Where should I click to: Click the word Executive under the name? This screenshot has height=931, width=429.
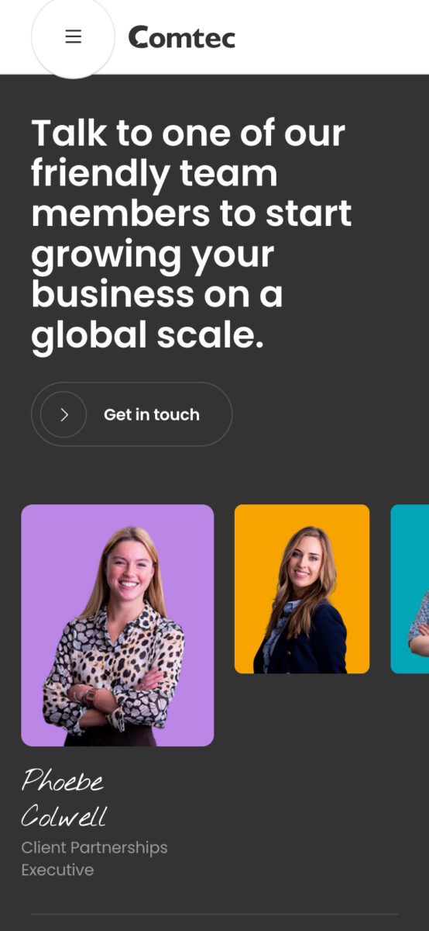click(57, 870)
